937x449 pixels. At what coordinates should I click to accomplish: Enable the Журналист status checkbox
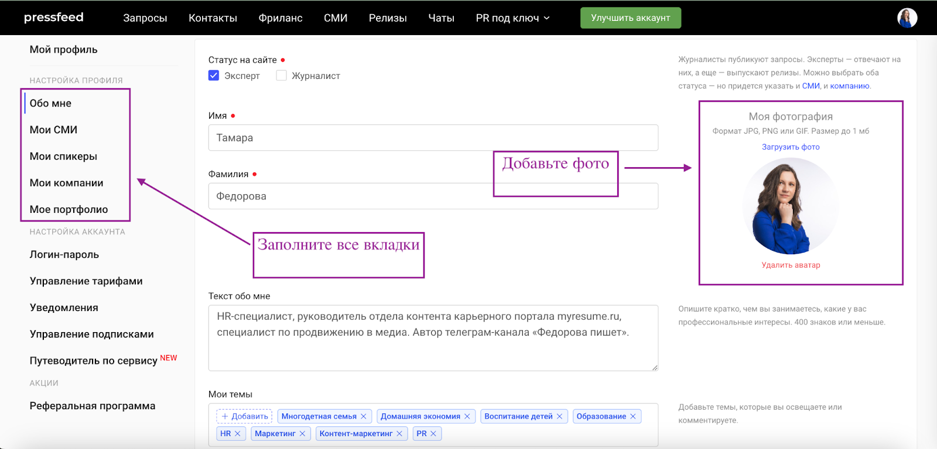click(x=282, y=75)
